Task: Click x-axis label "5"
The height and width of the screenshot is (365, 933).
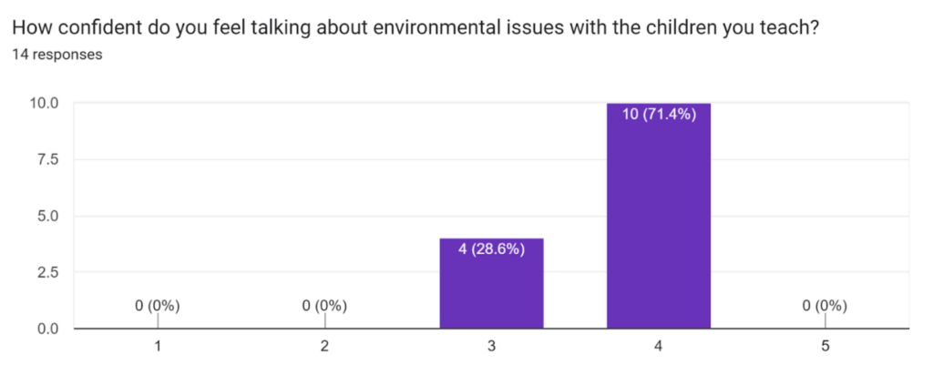Action: pyautogui.click(x=825, y=347)
